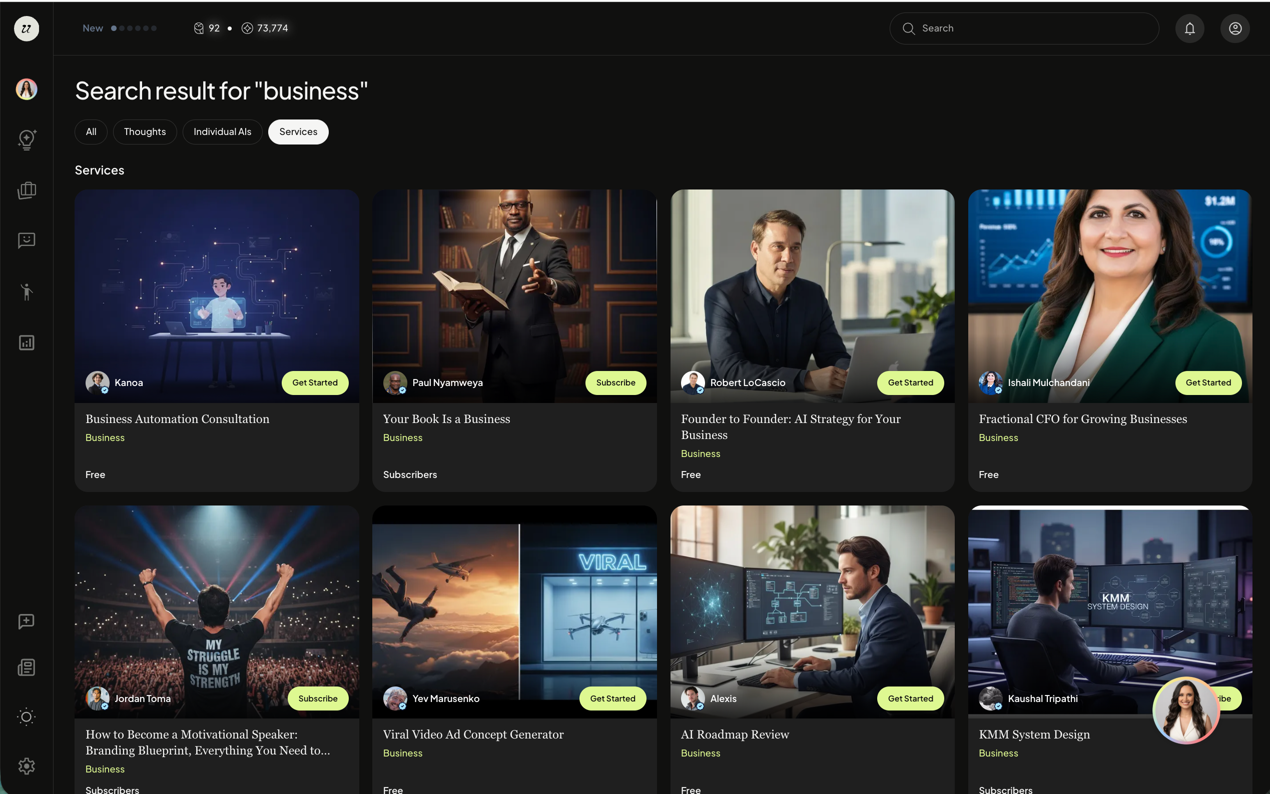Open Paul Nyamweya's avatar

click(x=395, y=383)
